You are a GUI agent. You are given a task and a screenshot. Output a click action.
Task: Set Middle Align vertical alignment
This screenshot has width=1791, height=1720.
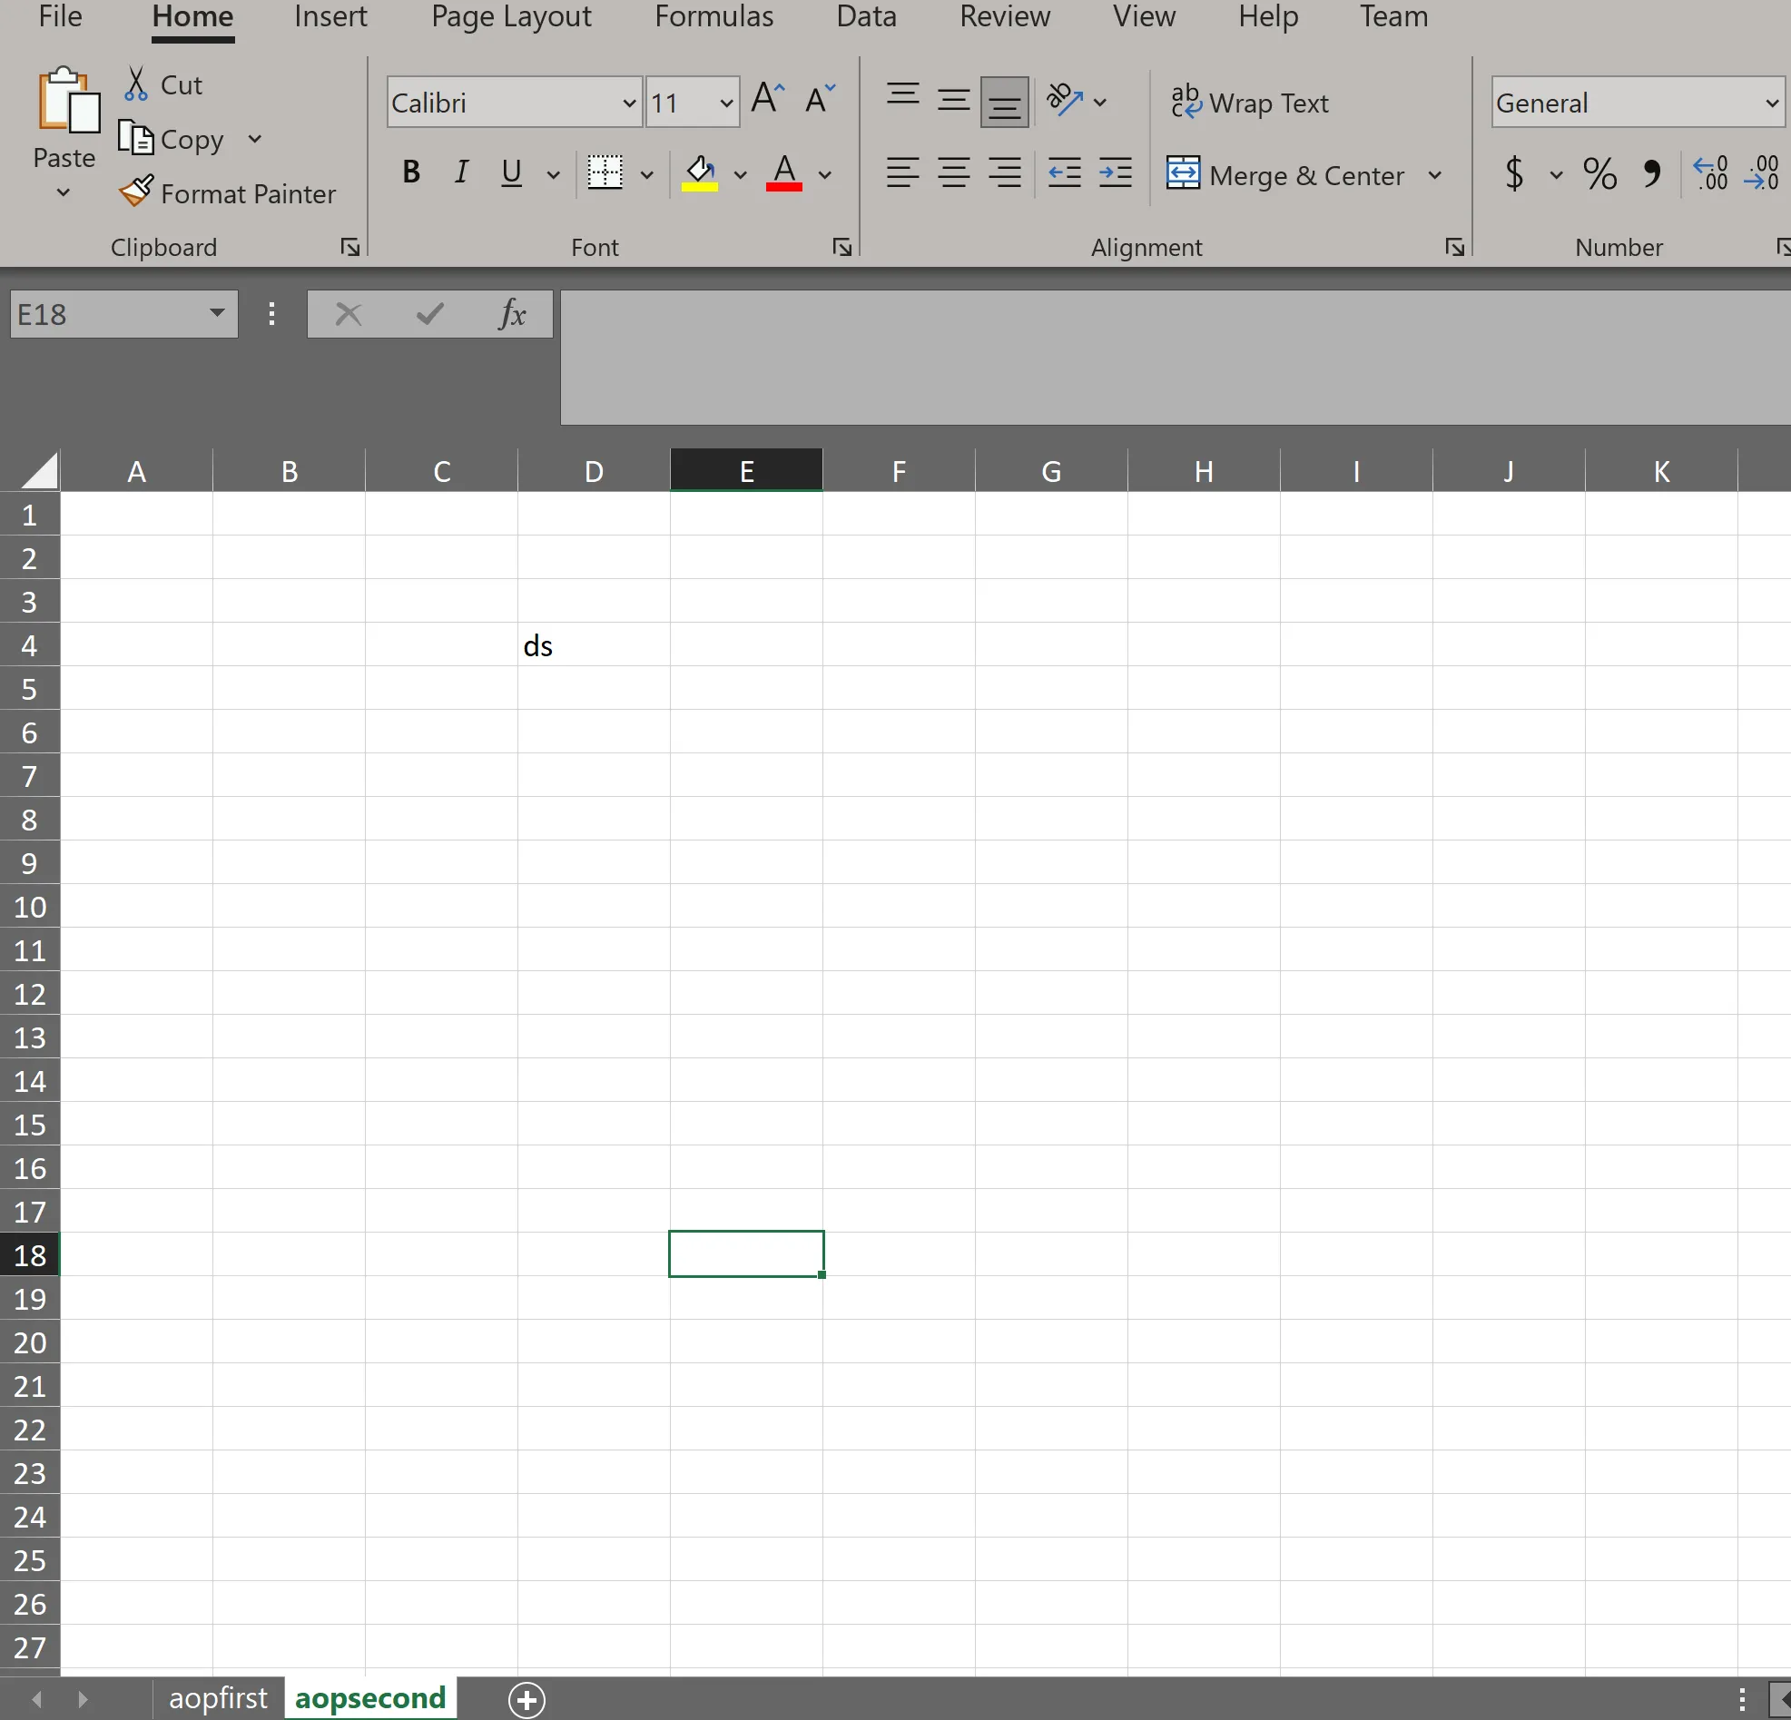pos(954,100)
